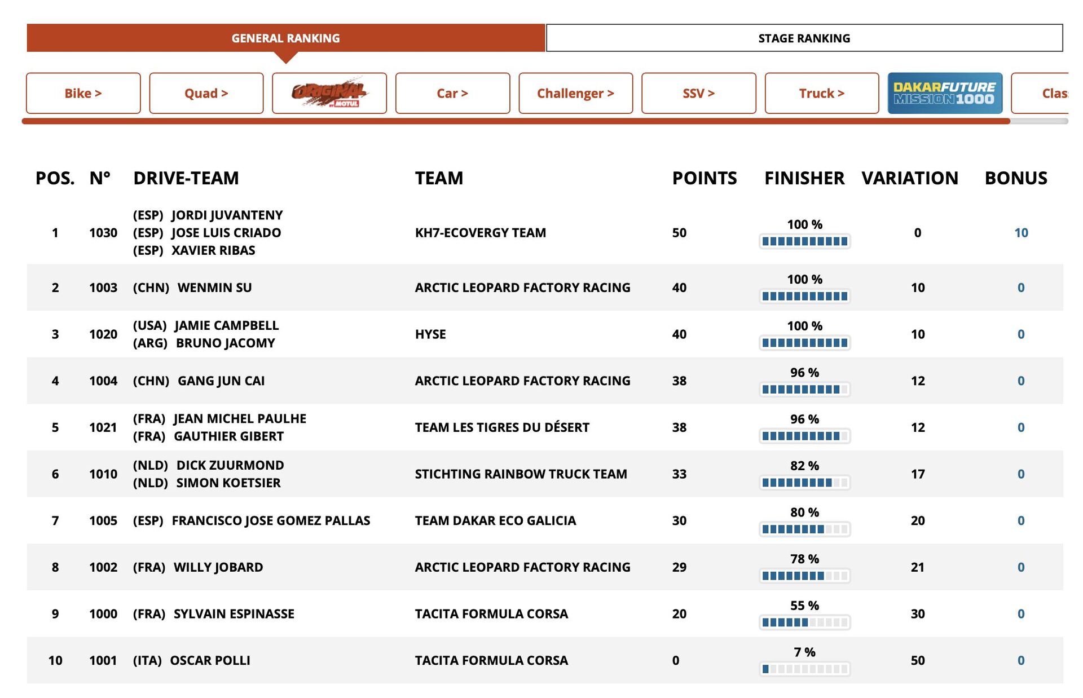Click Sylvain Espinasse's 55% finisher progress bar
1083x698 pixels.
coord(804,622)
